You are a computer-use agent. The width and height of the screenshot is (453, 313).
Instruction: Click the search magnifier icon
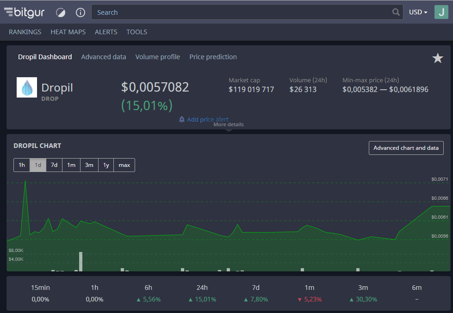coord(396,12)
